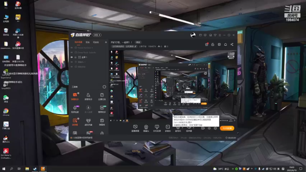Select the Forza Horizon 5 source row

click(89, 47)
